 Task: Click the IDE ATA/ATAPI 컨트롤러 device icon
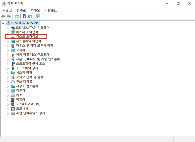[x=13, y=28]
